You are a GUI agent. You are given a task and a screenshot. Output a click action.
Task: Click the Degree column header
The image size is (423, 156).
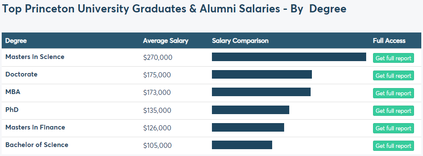click(16, 41)
